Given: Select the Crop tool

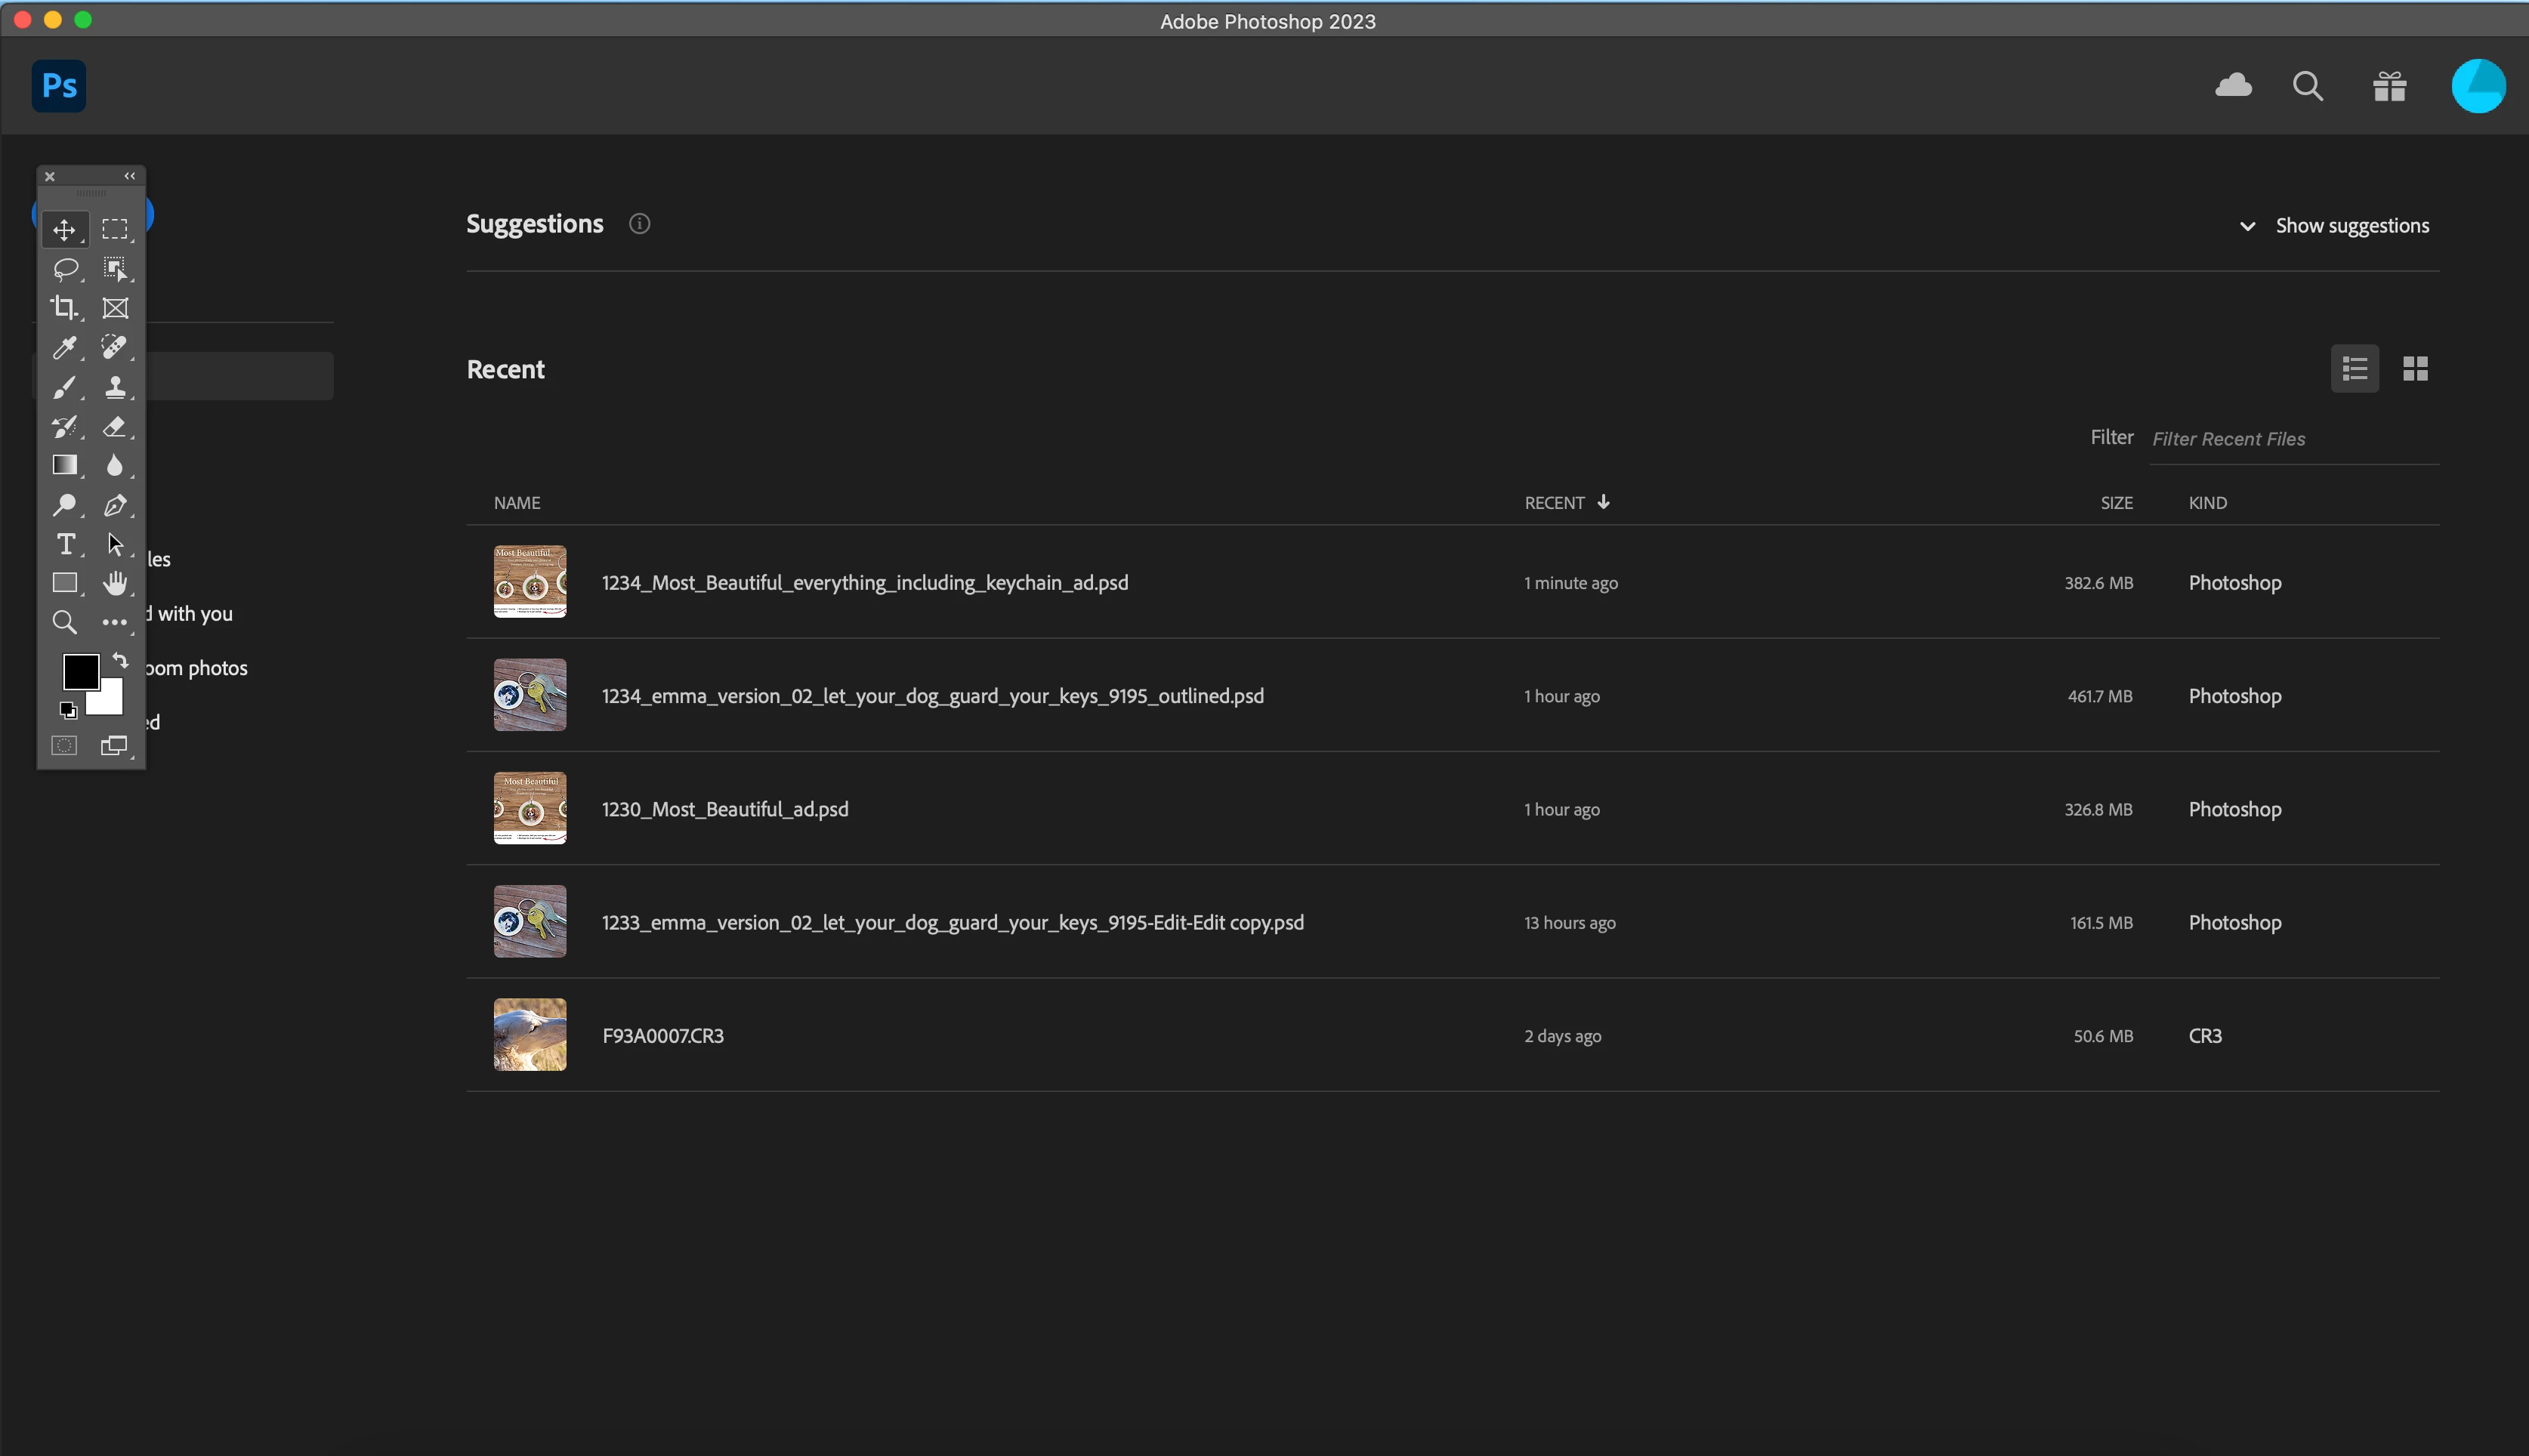Looking at the screenshot, I should tap(64, 308).
